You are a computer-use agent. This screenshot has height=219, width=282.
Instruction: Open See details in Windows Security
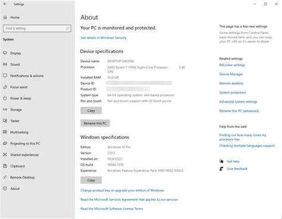point(104,37)
